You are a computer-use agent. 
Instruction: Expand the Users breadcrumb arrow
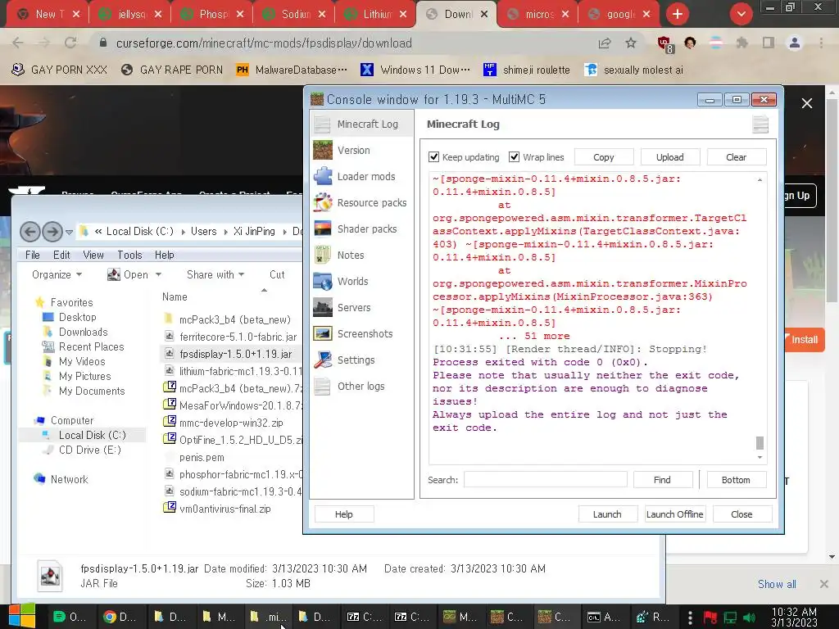[x=225, y=232]
